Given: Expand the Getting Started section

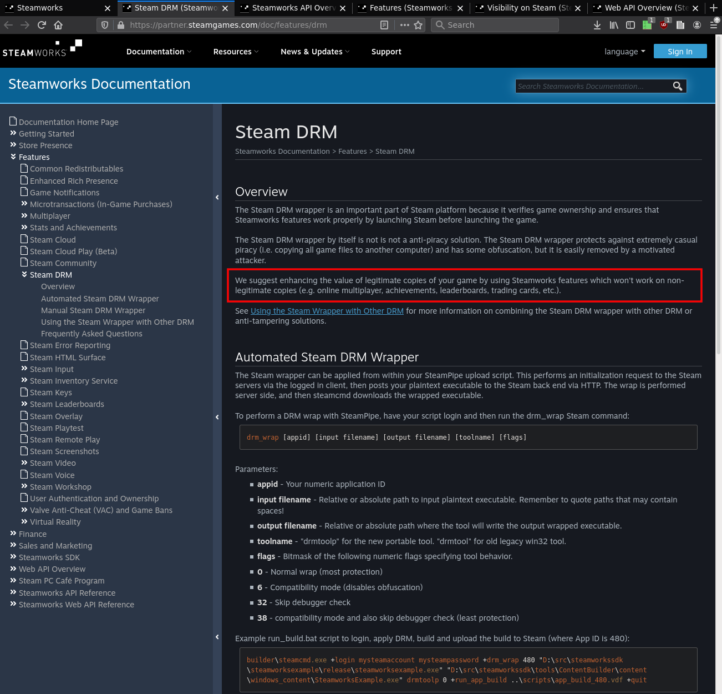Looking at the screenshot, I should (x=13, y=133).
